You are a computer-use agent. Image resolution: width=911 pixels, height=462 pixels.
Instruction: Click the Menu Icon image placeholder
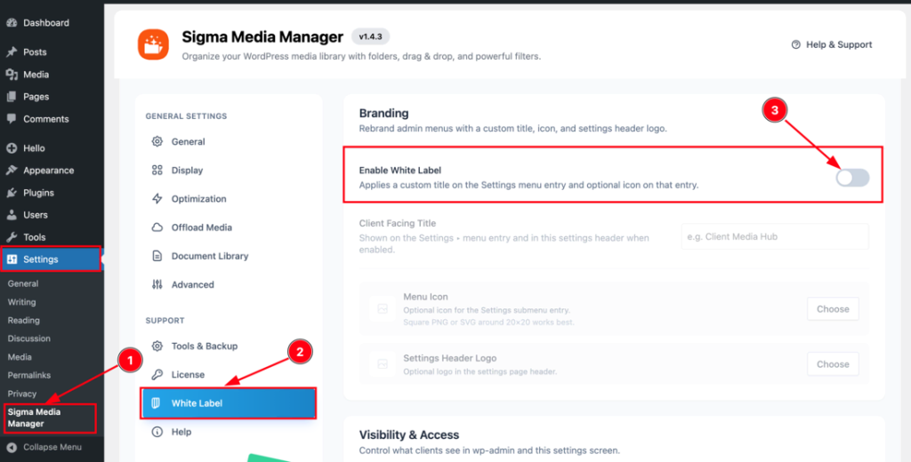[383, 309]
